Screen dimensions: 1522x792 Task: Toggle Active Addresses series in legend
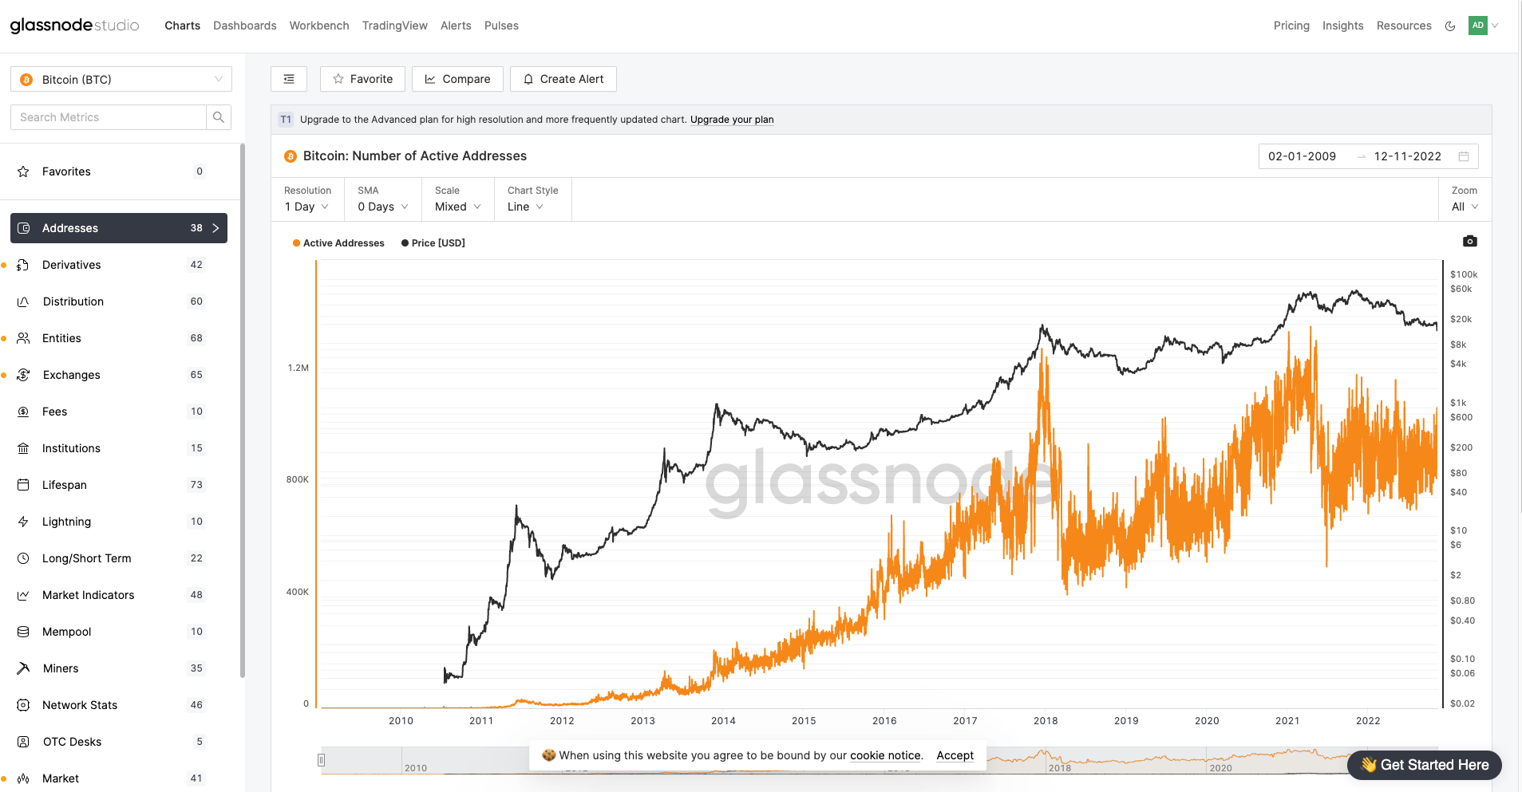[339, 243]
